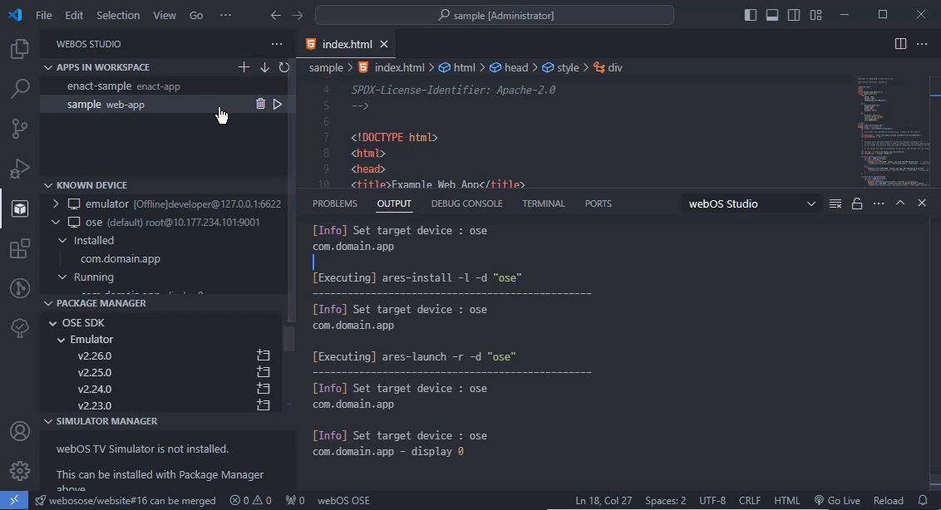Image resolution: width=941 pixels, height=510 pixels.
Task: Expand the emulator device node
Action: point(56,204)
